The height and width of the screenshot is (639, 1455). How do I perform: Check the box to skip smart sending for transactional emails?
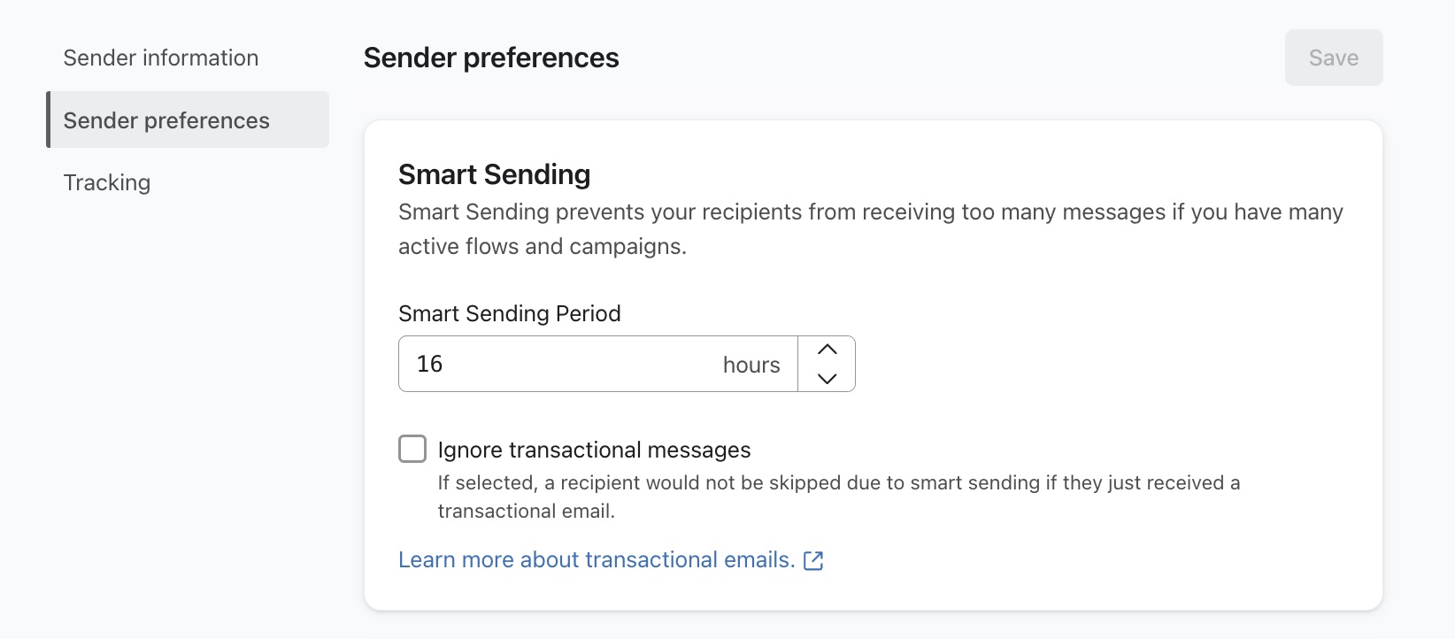[412, 449]
